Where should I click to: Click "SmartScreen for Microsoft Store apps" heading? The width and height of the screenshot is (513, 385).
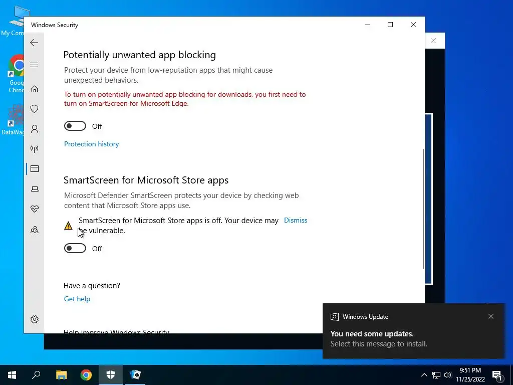tap(146, 180)
